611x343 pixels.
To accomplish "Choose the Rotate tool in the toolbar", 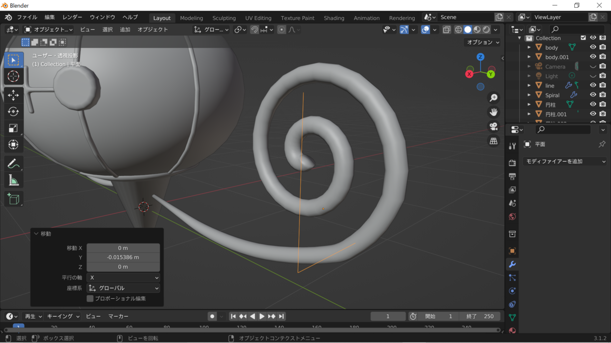I will click(14, 112).
